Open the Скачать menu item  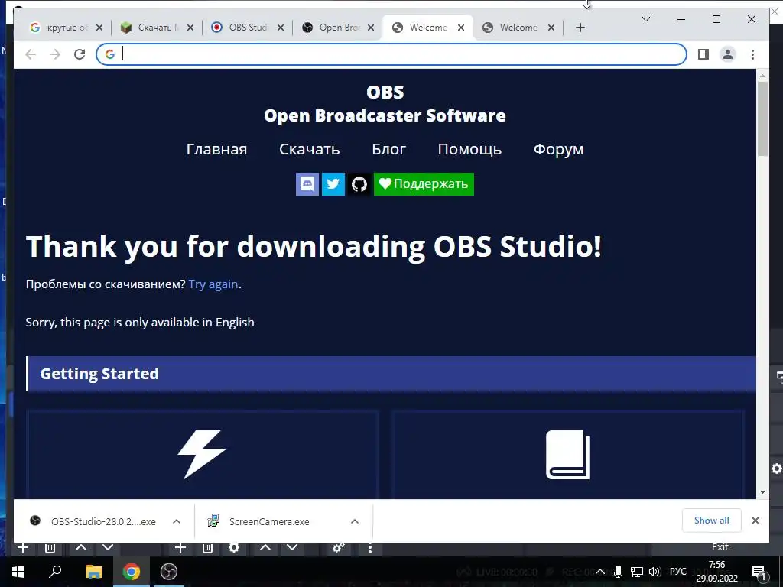[309, 149]
